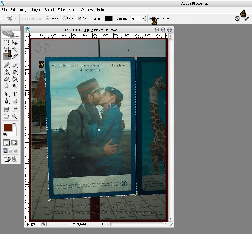Open the Image menu
This screenshot has height=234, width=252.
click(24, 10)
